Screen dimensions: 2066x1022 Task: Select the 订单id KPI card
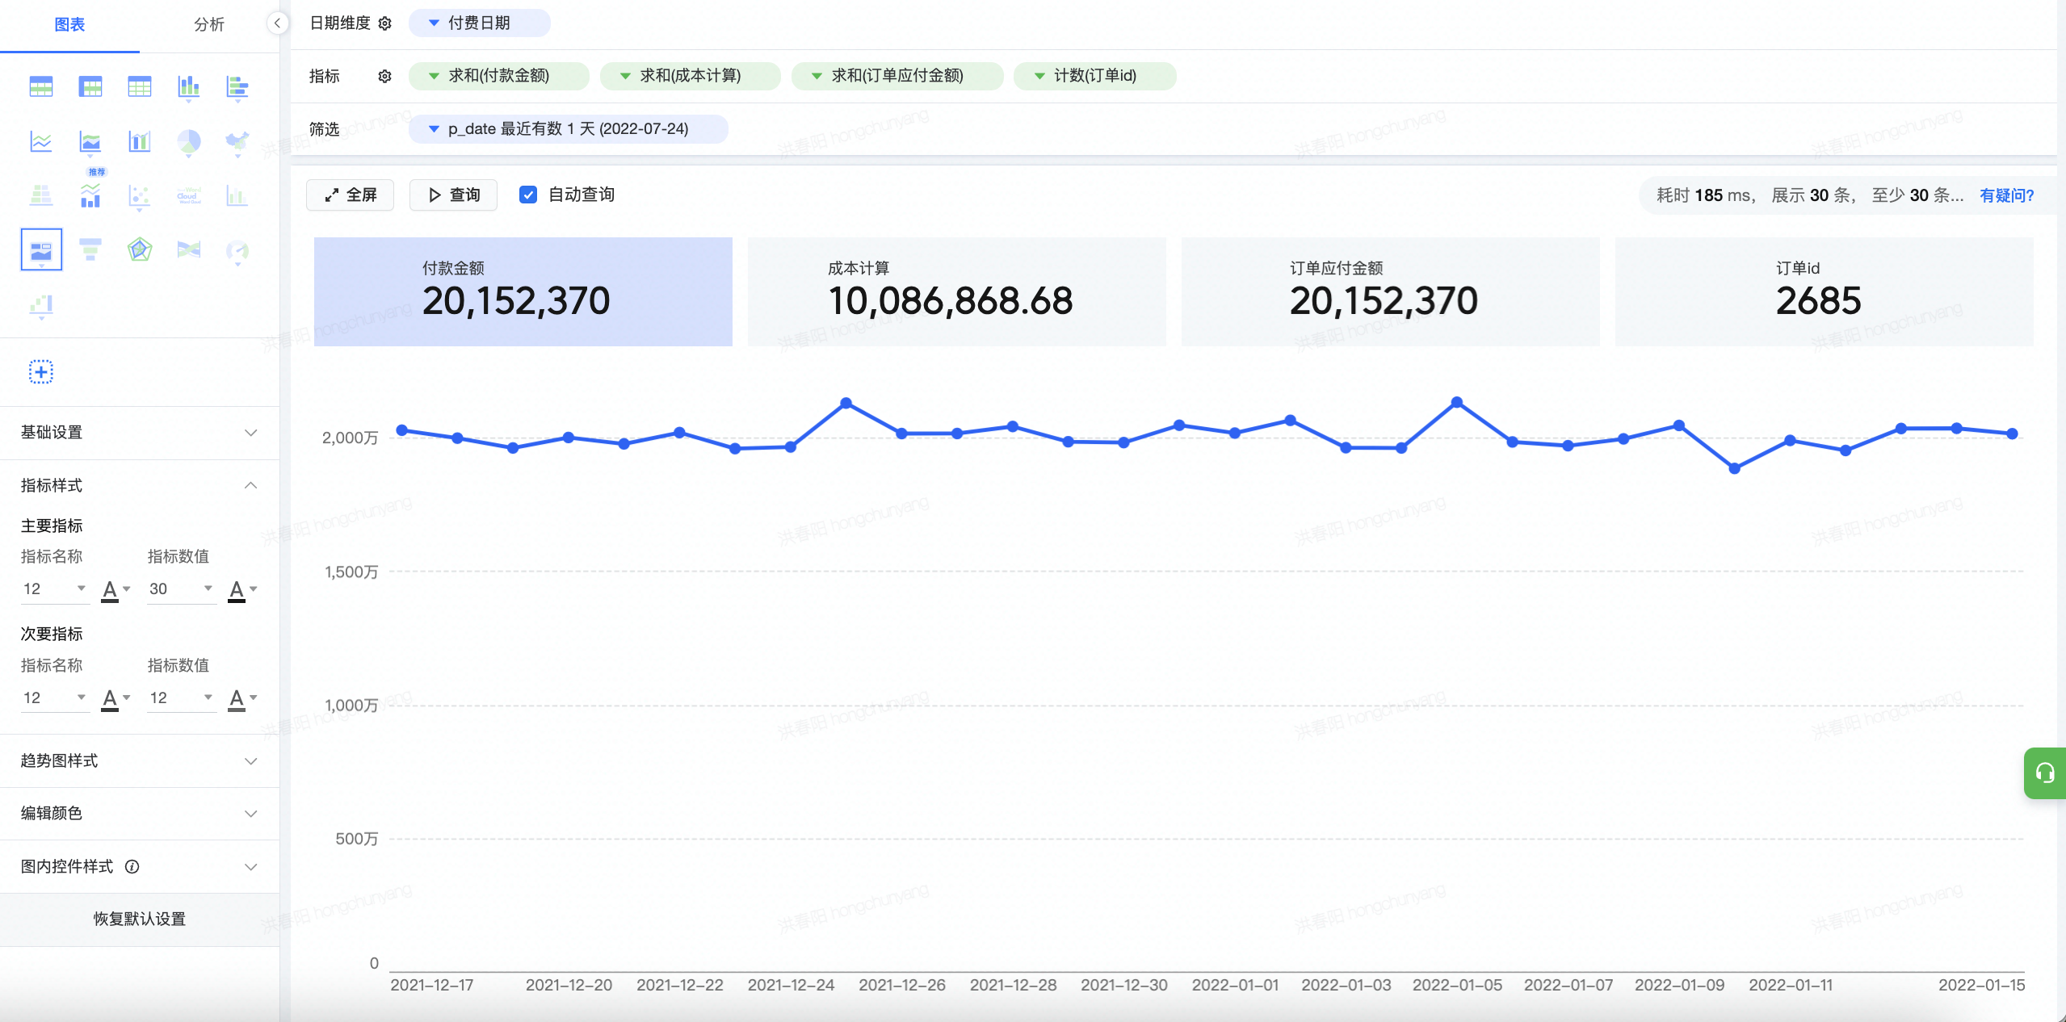pos(1825,291)
